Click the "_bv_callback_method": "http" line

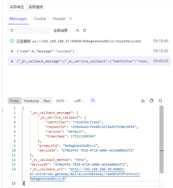[59, 160]
